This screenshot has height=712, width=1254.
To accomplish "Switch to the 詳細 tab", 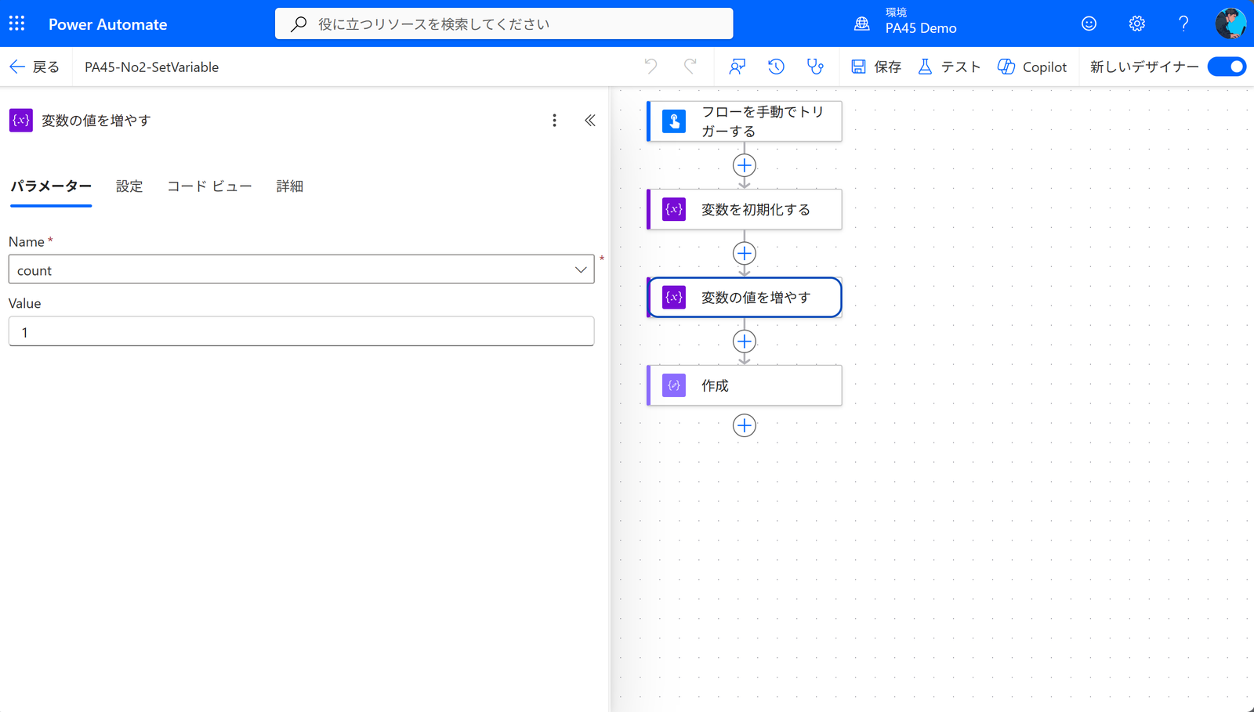I will [289, 186].
